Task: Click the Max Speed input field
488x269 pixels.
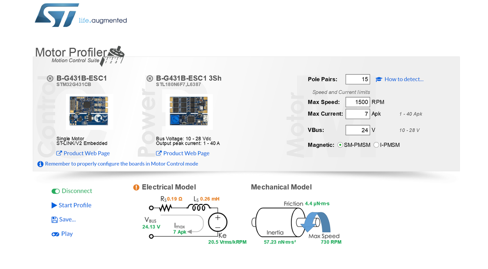Action: click(357, 102)
